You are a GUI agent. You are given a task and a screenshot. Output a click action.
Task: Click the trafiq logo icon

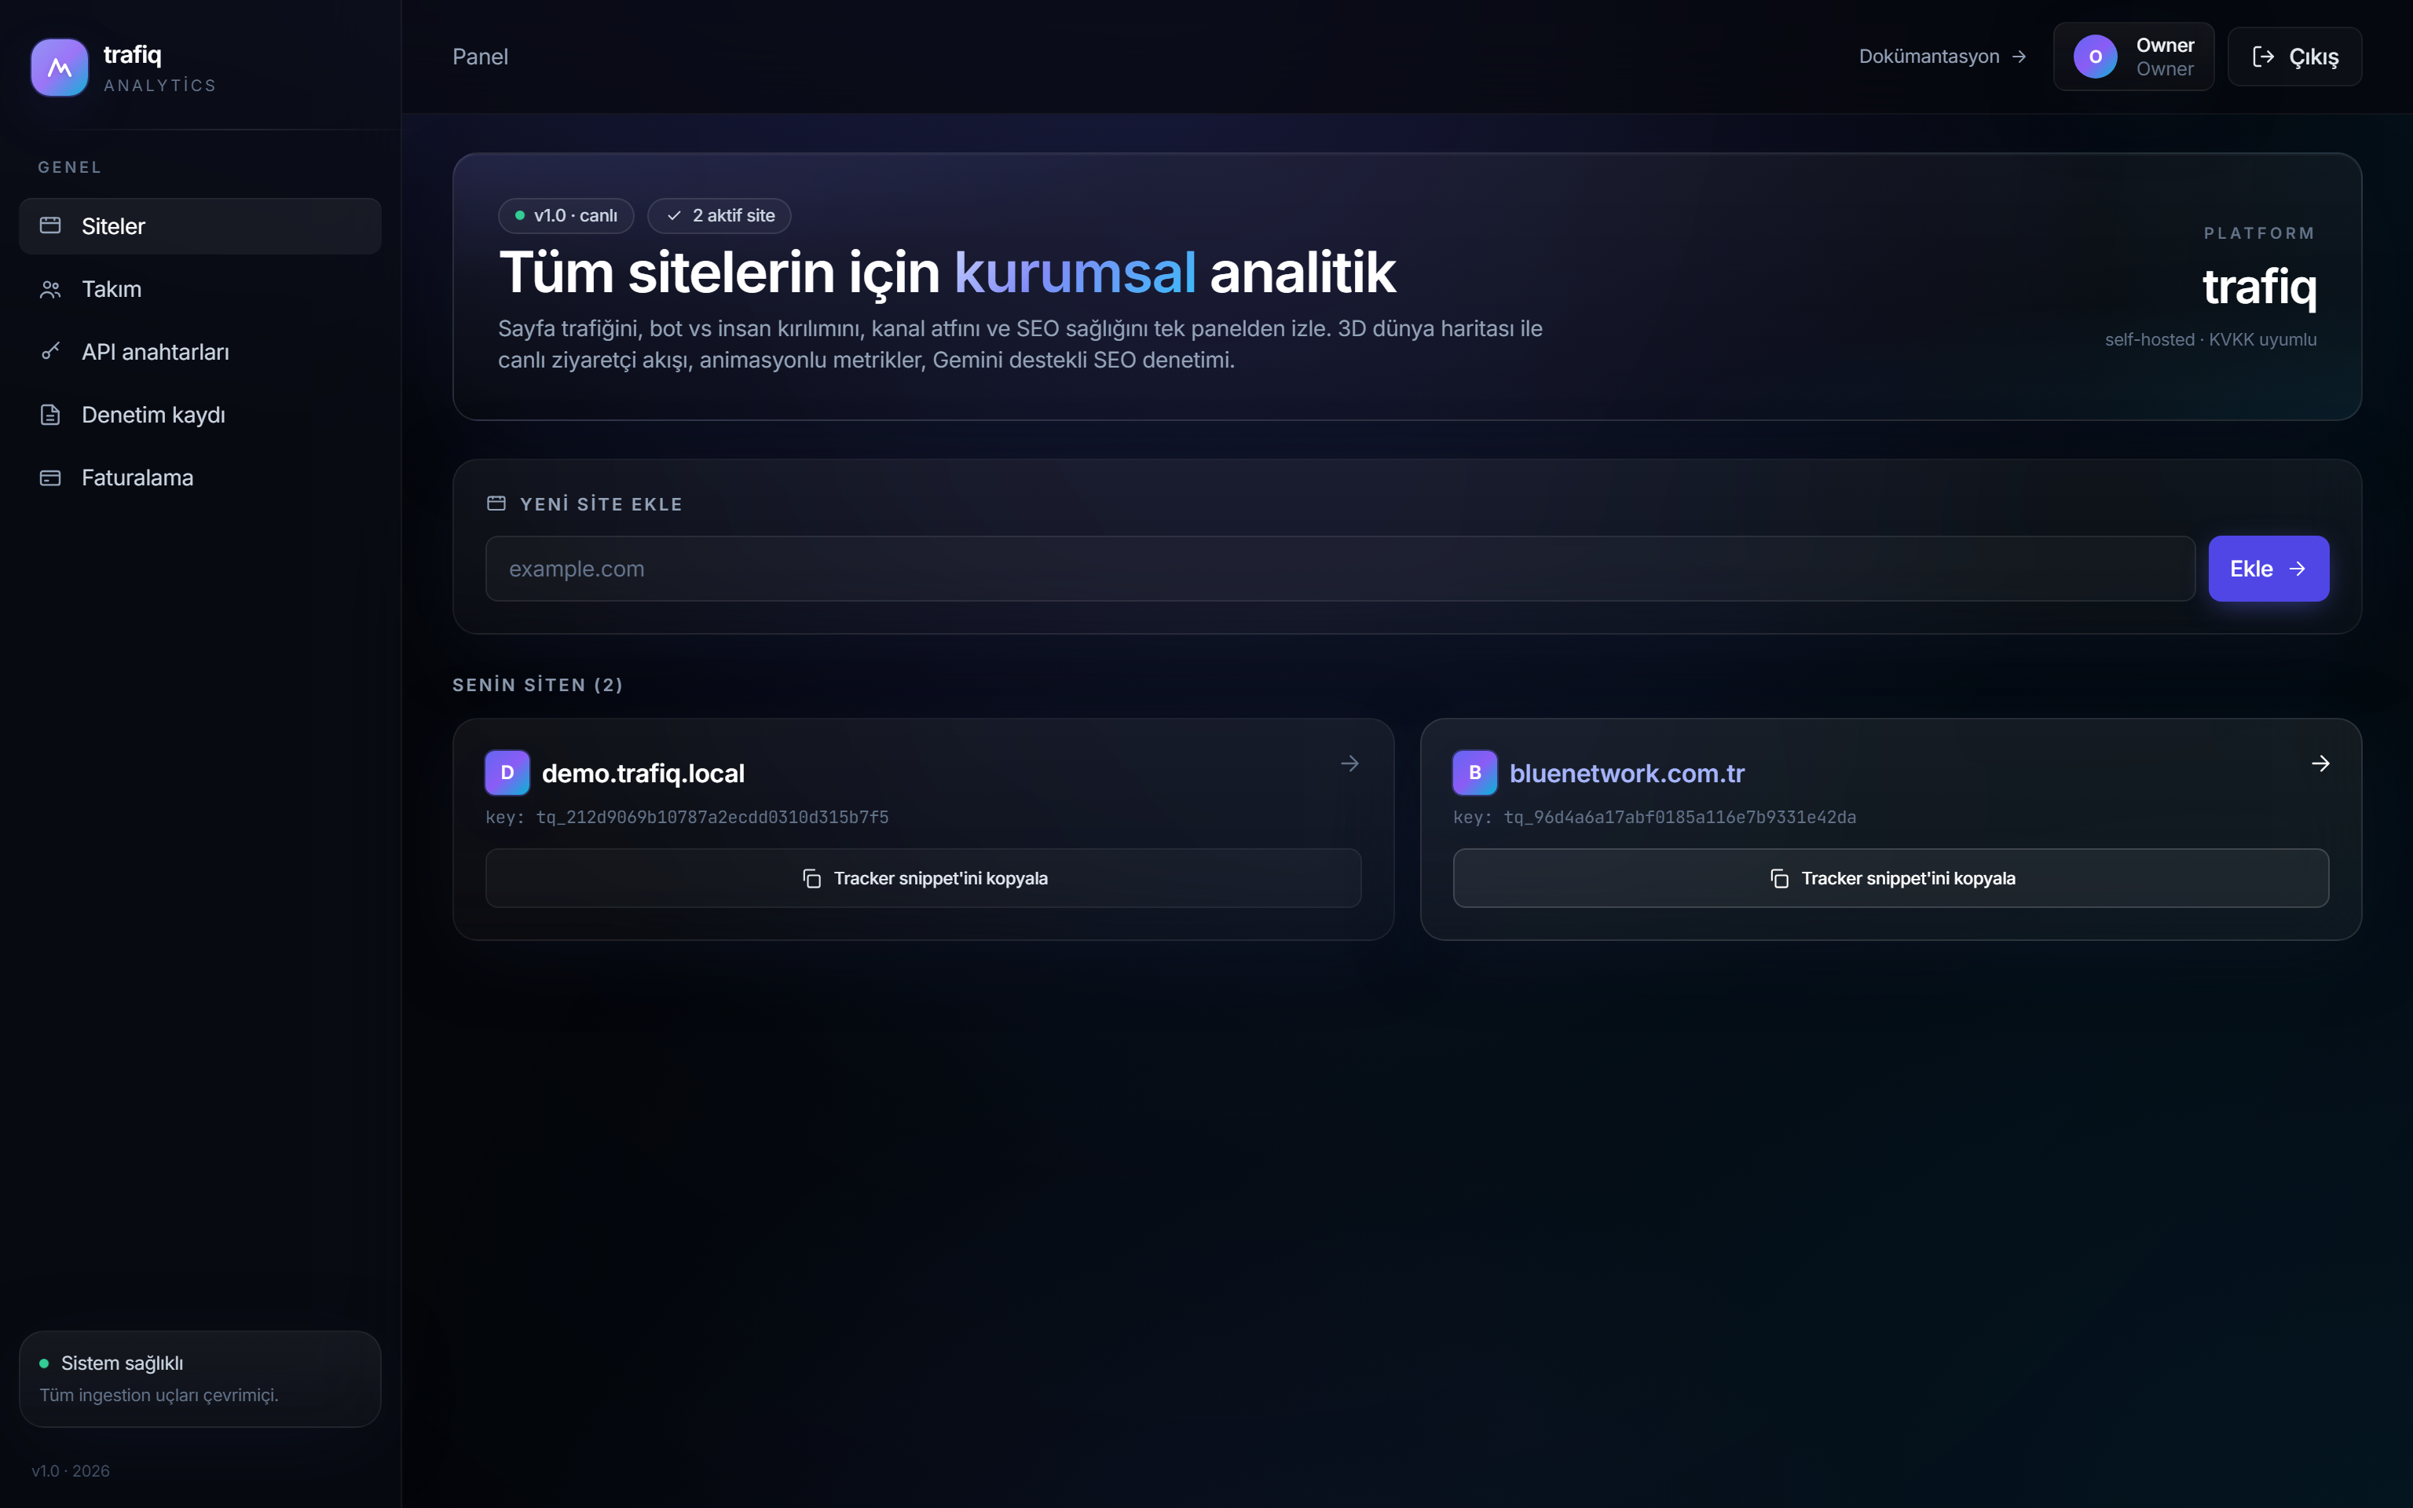point(60,68)
